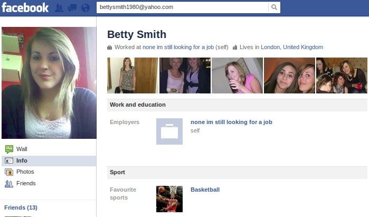Open fourth photo of two faces close-up

(289, 76)
